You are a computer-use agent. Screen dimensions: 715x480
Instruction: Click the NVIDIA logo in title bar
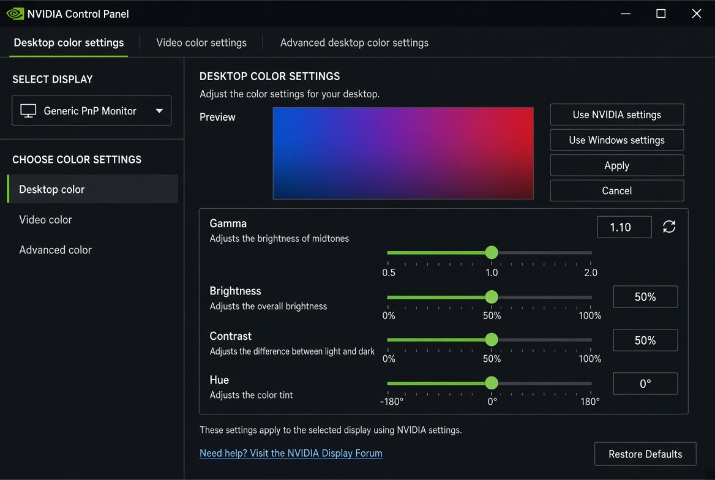pyautogui.click(x=15, y=13)
